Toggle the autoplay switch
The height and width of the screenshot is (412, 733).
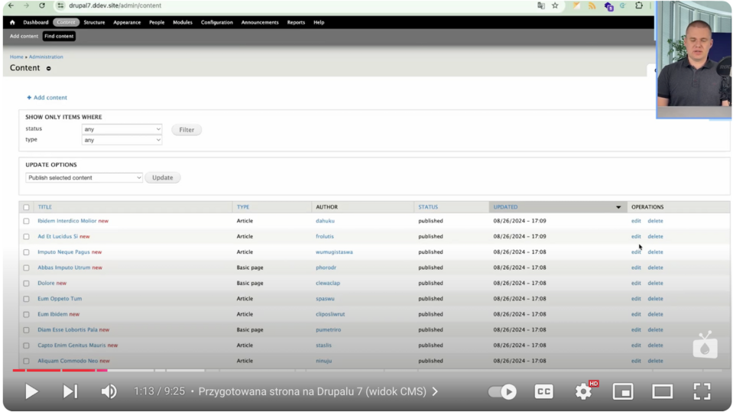(502, 391)
